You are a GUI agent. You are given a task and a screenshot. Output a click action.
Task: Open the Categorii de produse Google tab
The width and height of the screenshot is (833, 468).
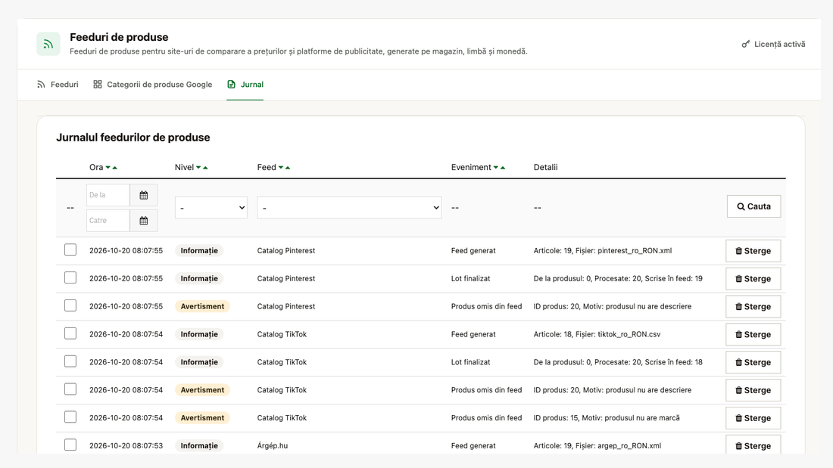pyautogui.click(x=152, y=85)
